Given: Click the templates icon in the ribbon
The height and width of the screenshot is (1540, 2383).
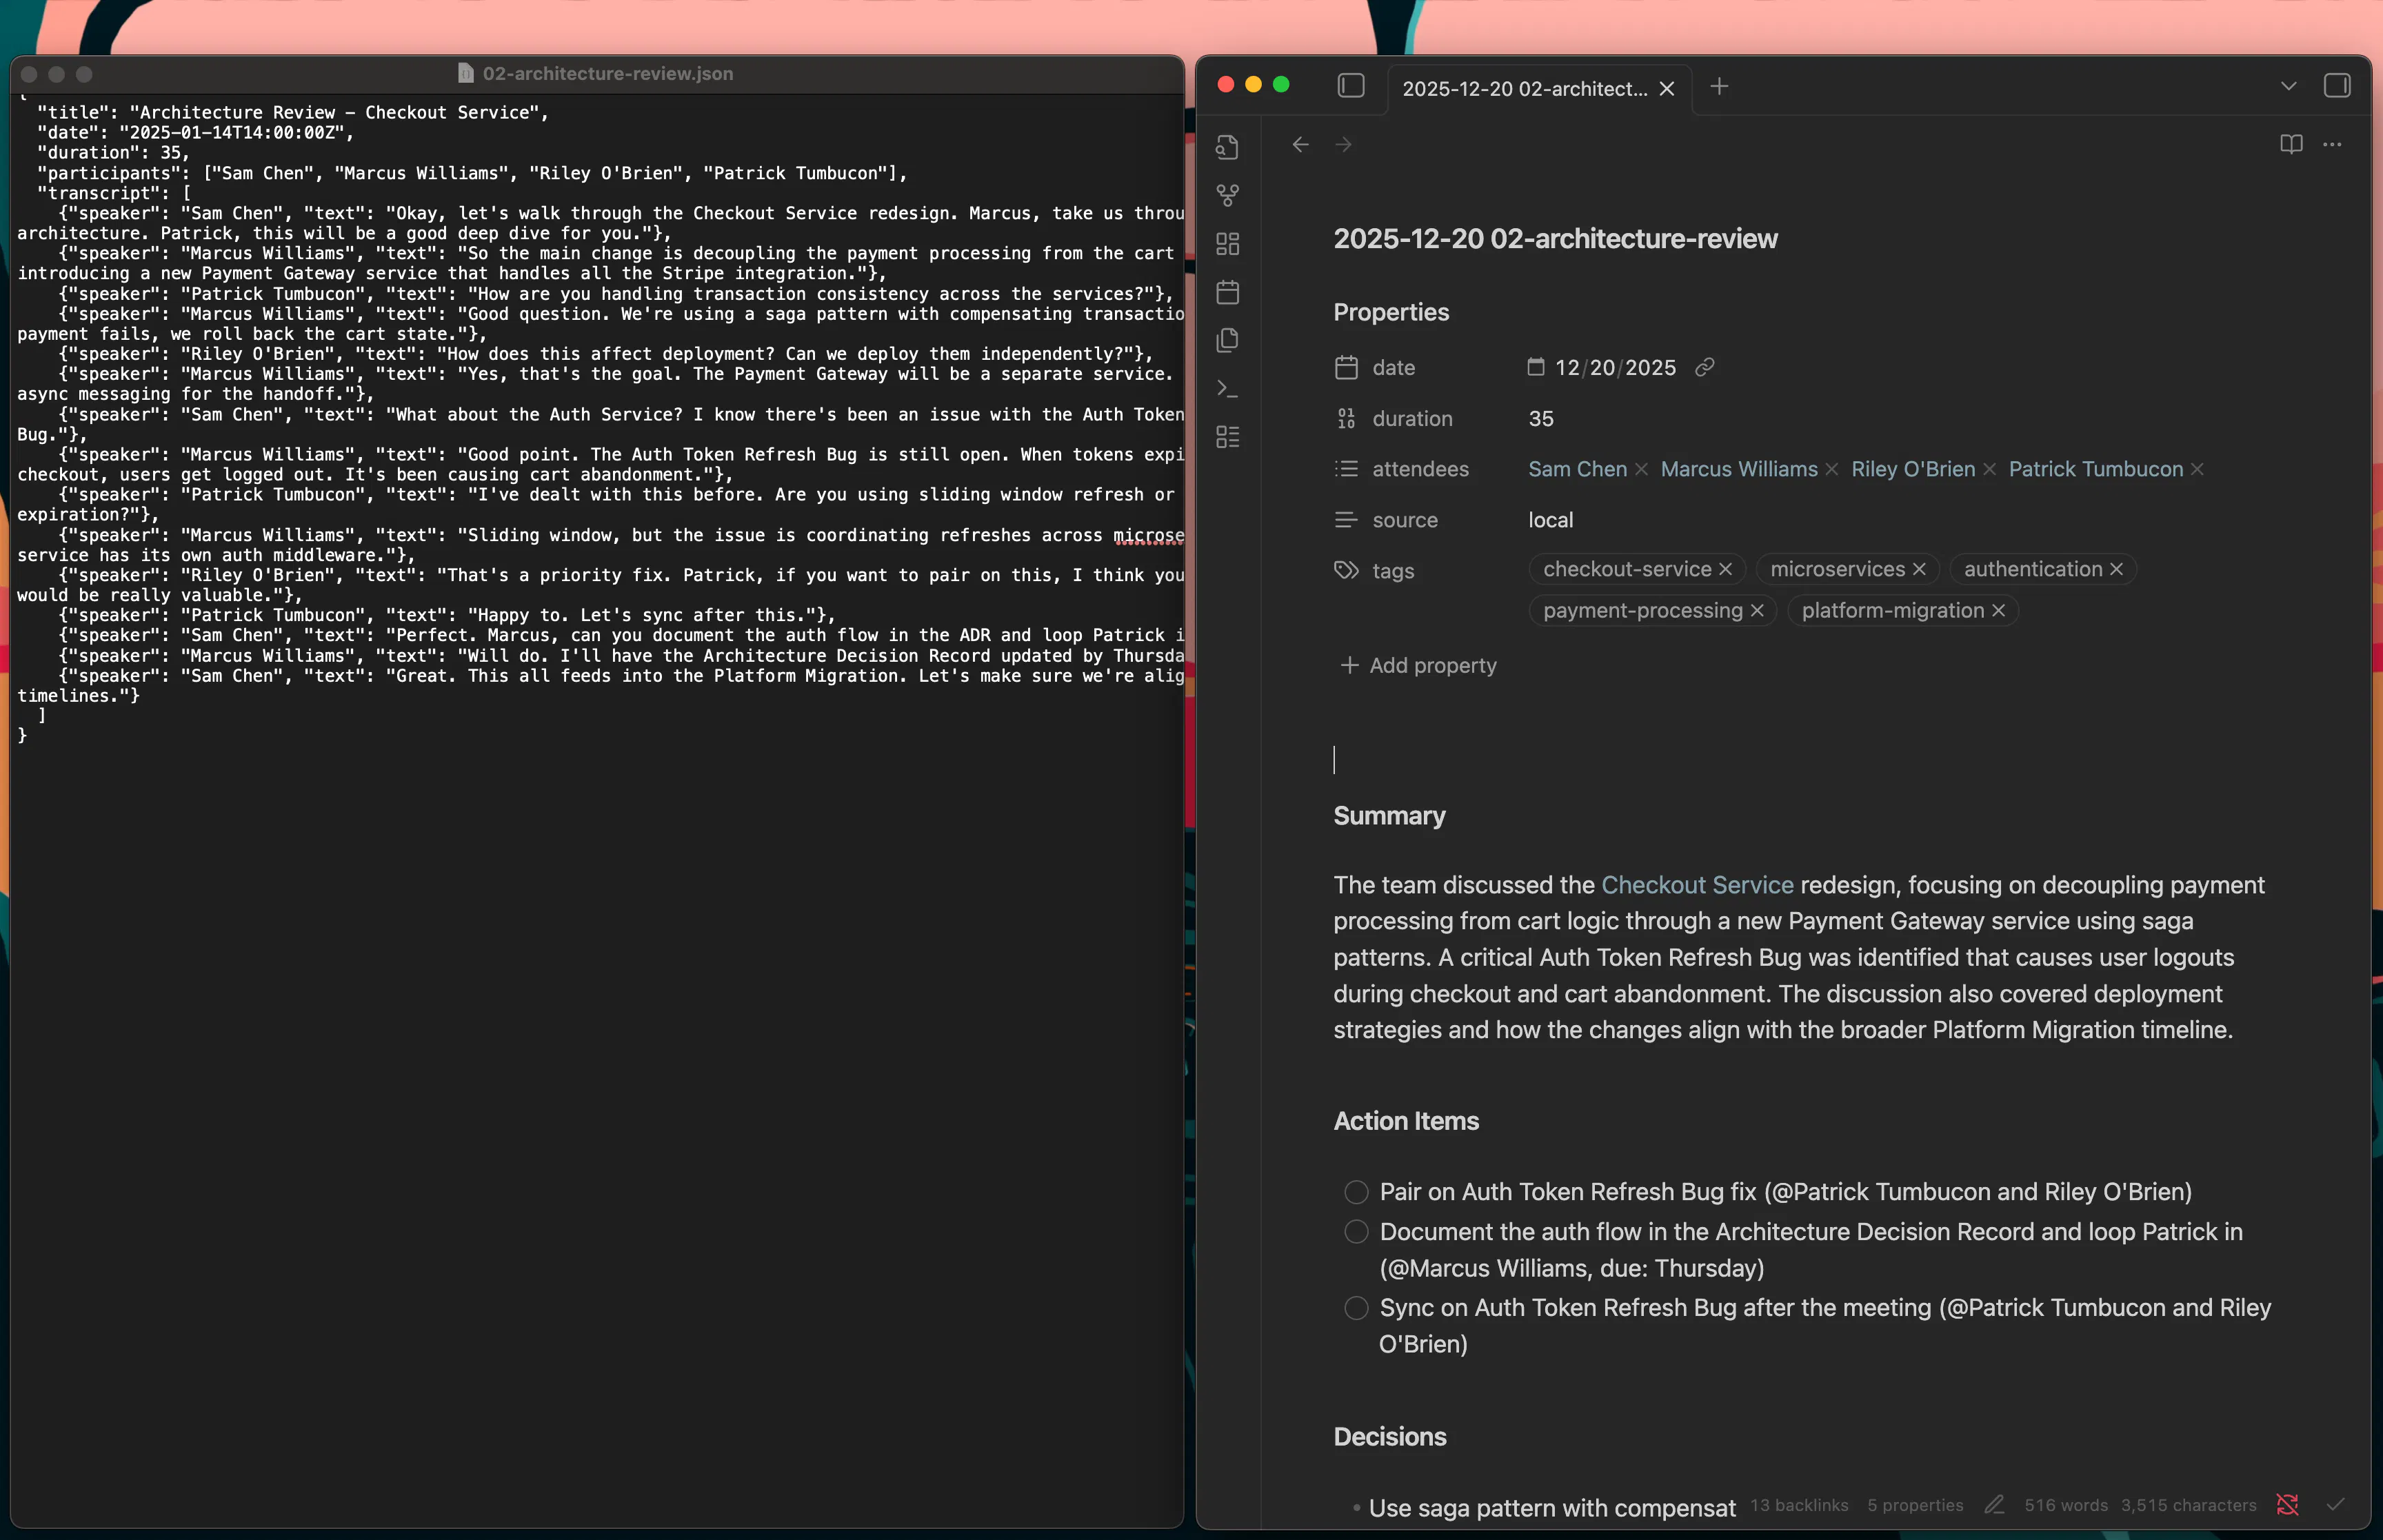Looking at the screenshot, I should click(1227, 340).
